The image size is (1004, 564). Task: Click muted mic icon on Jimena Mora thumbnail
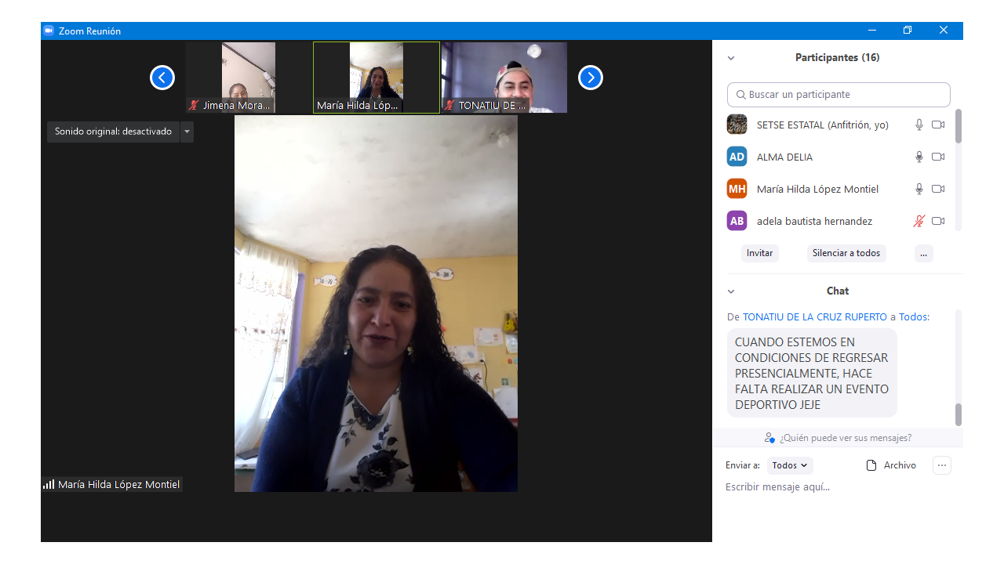[x=194, y=105]
